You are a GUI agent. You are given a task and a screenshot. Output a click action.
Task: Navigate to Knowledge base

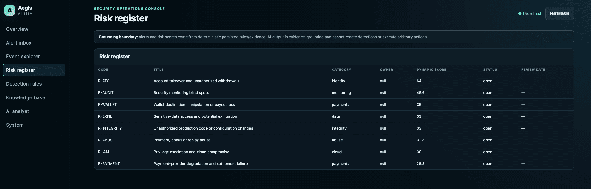(25, 97)
